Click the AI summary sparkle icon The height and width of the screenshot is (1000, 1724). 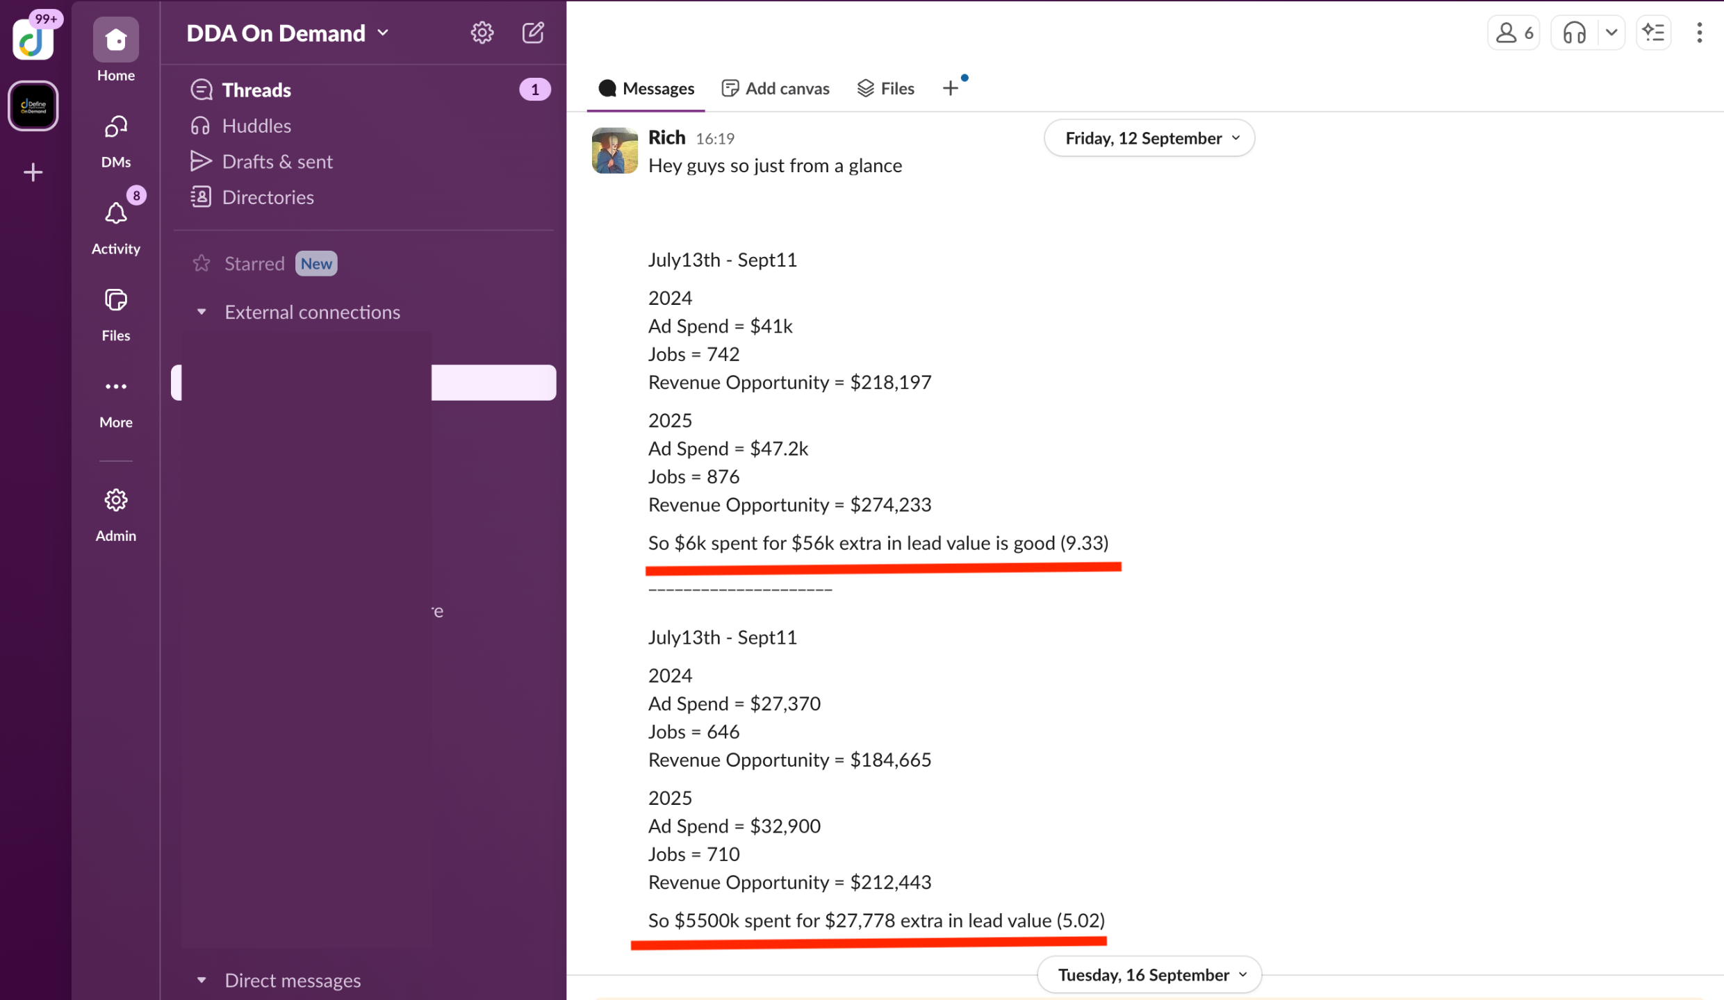(x=1653, y=33)
